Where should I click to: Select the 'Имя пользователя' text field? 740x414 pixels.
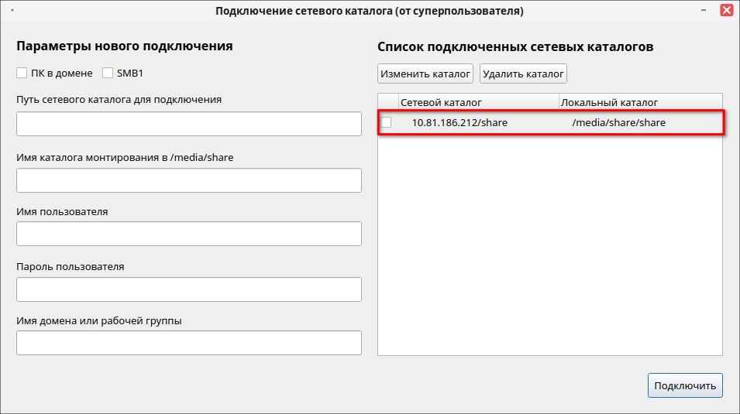click(x=188, y=234)
